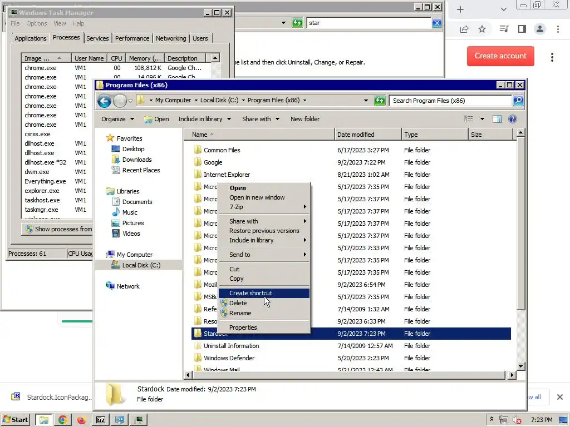This screenshot has width=570, height=427.
Task: Sort processes by the CPU column
Action: [117, 58]
